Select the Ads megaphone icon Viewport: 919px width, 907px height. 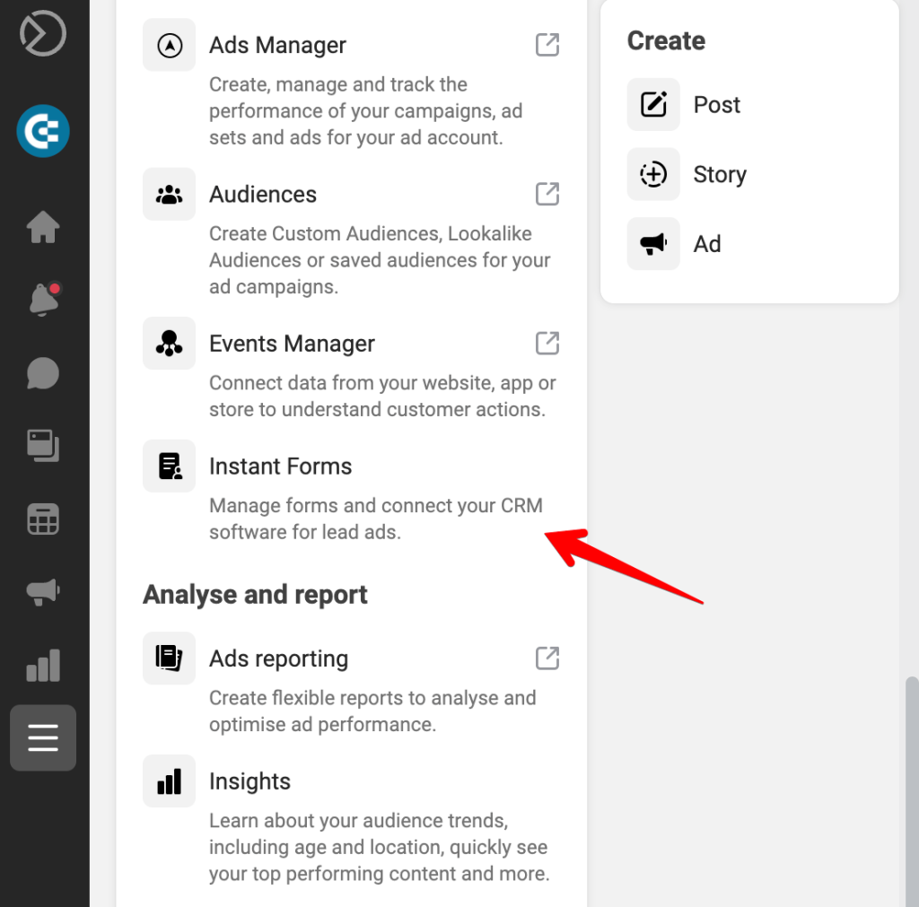(x=42, y=591)
